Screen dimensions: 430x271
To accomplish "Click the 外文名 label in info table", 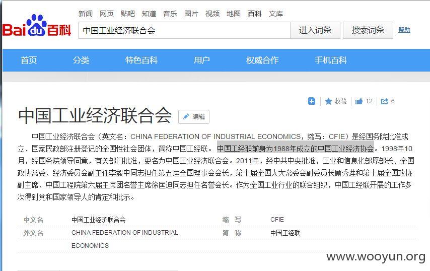I will coord(33,233).
